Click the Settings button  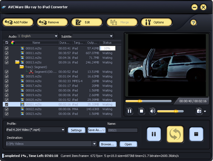(77, 130)
